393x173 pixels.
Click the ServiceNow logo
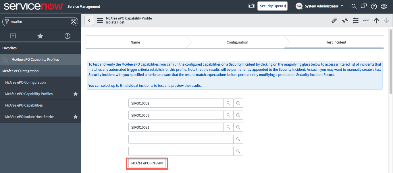point(33,6)
